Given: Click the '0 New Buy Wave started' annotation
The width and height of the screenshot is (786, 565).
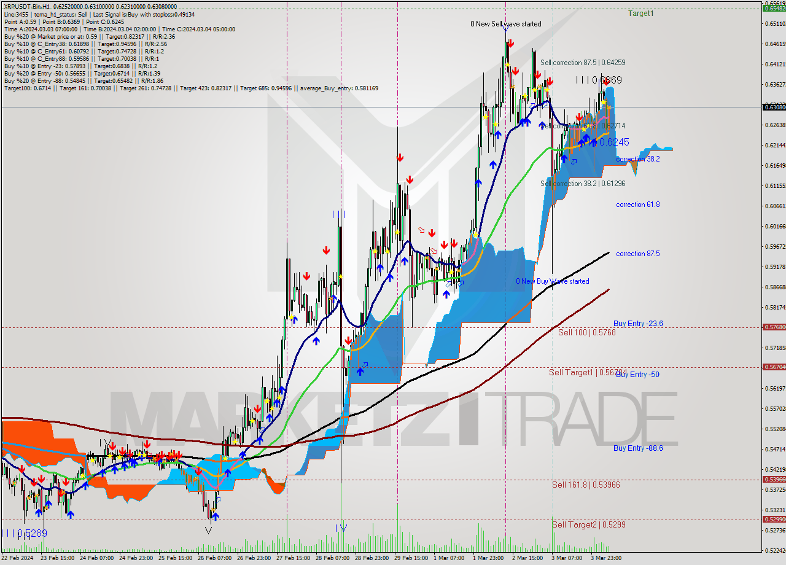Looking at the screenshot, I should (552, 281).
